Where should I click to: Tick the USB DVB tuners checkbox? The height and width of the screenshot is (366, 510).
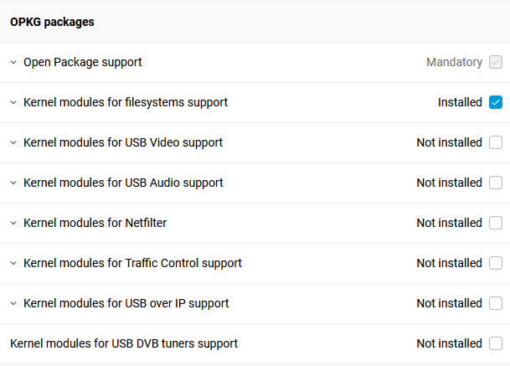click(x=496, y=343)
